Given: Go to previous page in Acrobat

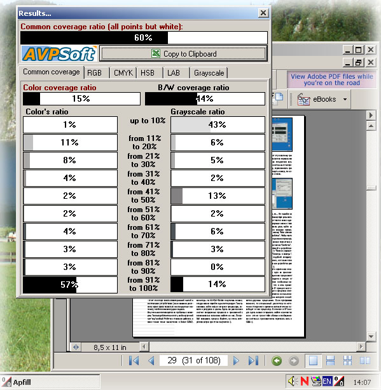Looking at the screenshot, I should pos(151,360).
